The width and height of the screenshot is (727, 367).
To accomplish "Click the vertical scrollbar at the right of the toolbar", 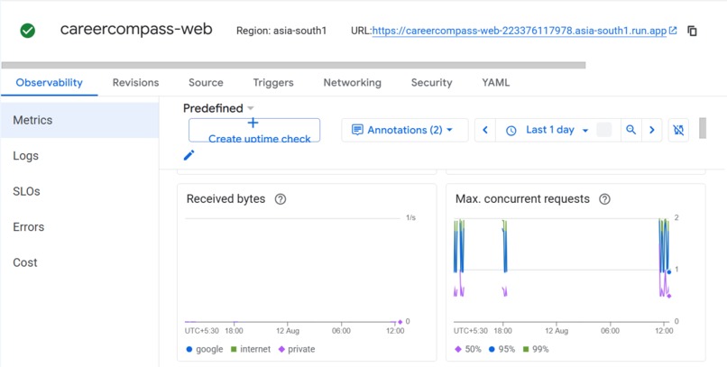I will click(703, 128).
